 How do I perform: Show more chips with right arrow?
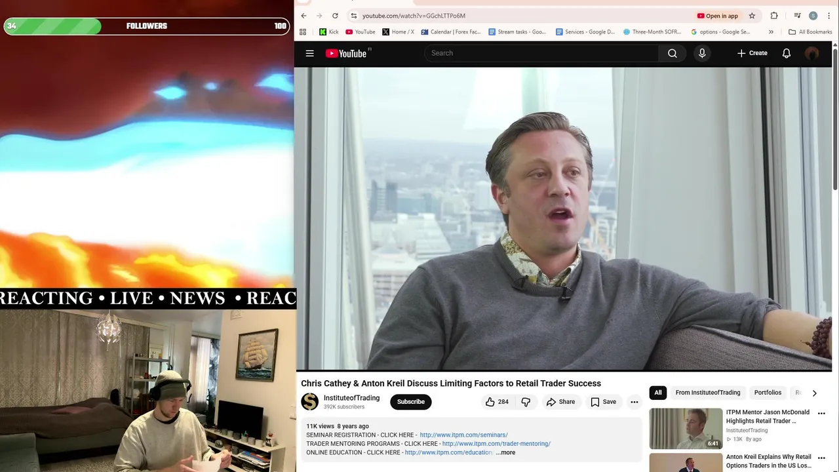click(x=814, y=393)
